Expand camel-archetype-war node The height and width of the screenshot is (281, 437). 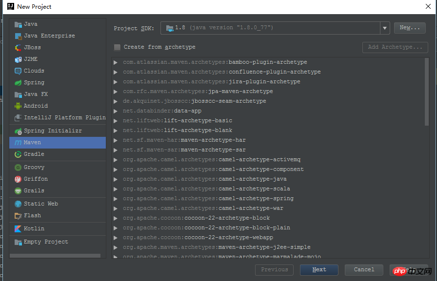point(116,208)
